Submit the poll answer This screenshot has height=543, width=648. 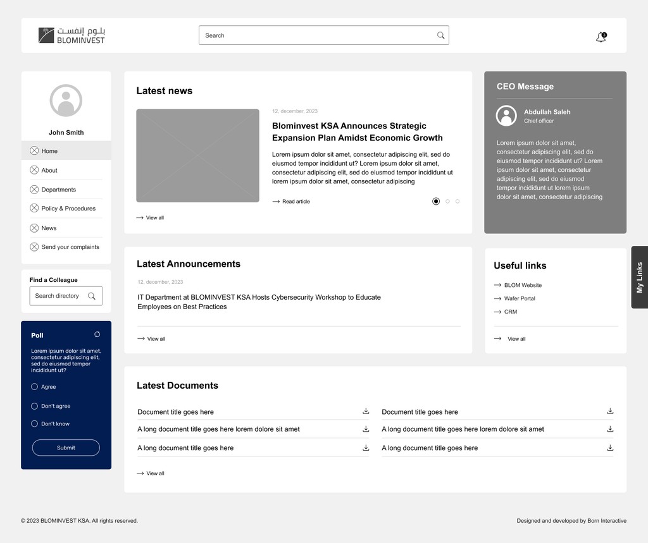point(66,448)
